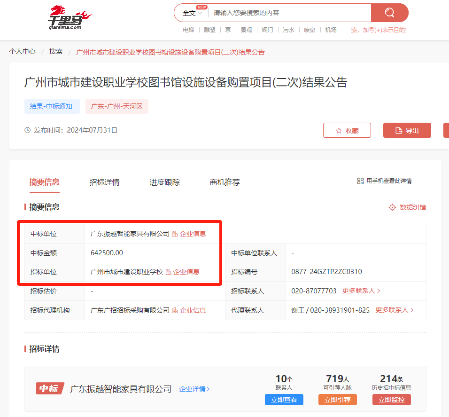Click the 立即监控 button
The width and height of the screenshot is (449, 417).
[391, 400]
